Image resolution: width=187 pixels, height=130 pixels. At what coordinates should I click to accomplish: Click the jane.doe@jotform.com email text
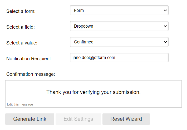(94, 57)
